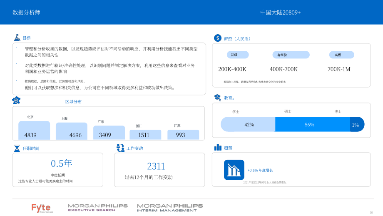Click the 任职时间 section heading
Image resolution: width=383 pixels, height=216 pixels.
31,148
